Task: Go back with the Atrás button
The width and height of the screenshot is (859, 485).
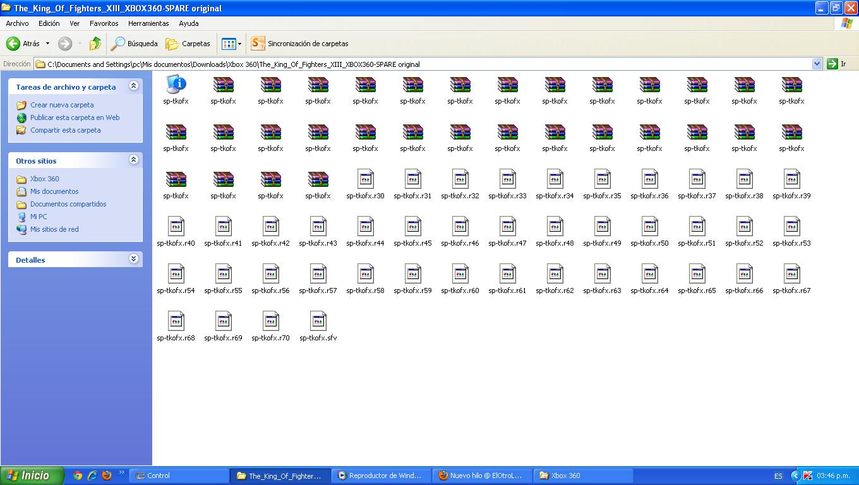Action: click(23, 44)
